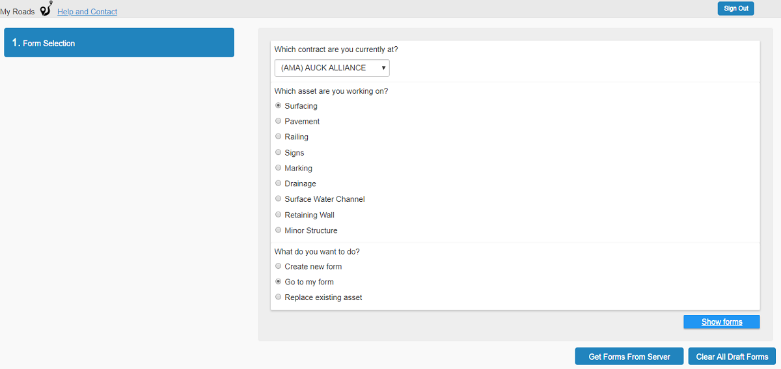The height and width of the screenshot is (369, 781).
Task: Open the Help and Contact link
Action: pos(87,12)
